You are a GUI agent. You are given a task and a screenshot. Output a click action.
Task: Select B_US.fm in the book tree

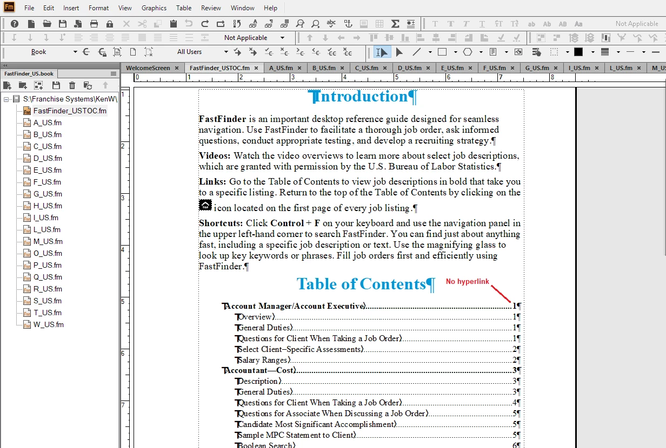click(47, 134)
